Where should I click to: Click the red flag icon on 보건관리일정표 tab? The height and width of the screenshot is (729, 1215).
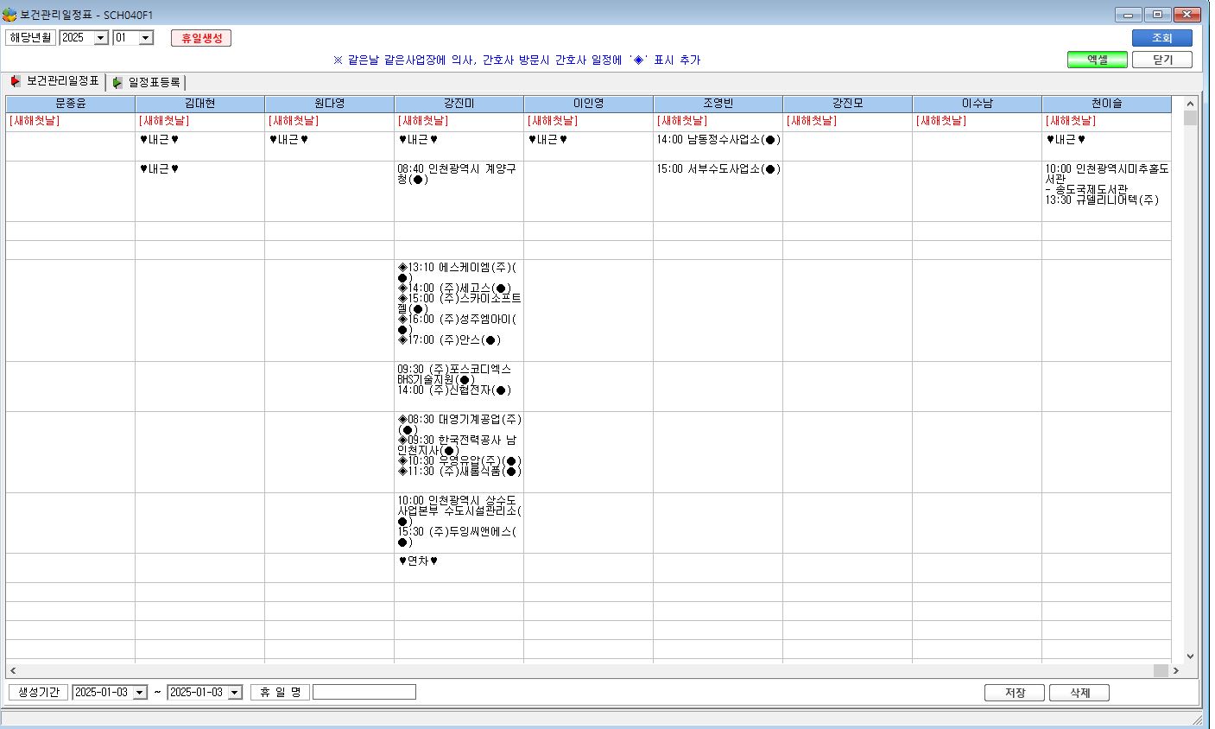click(x=16, y=81)
